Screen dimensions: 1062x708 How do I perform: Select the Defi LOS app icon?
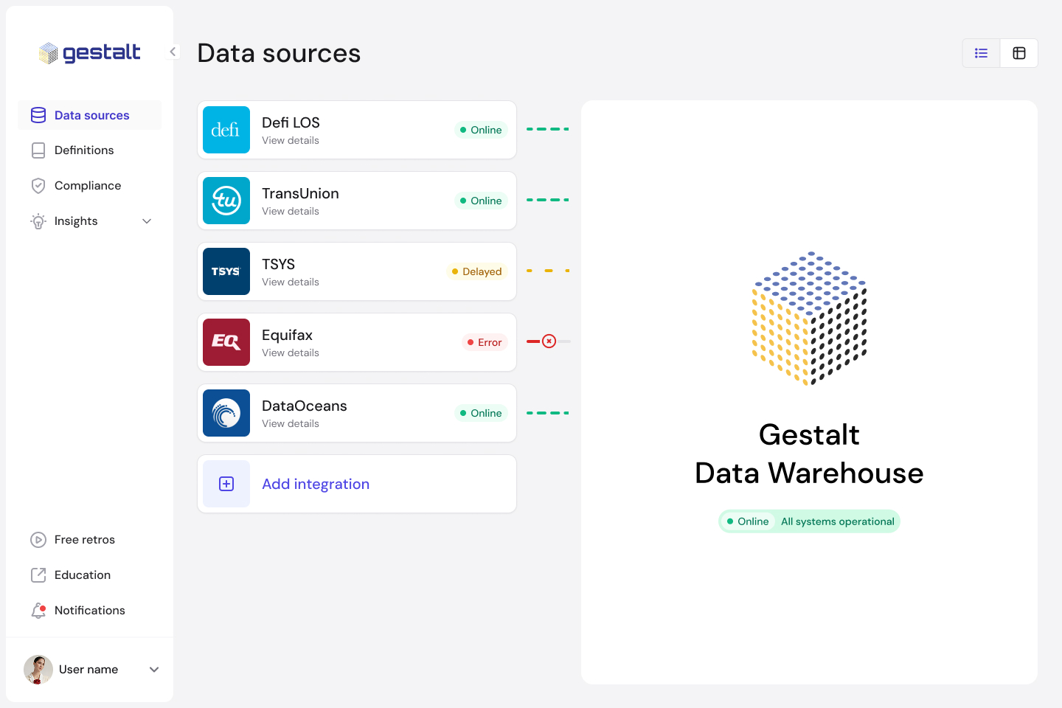pos(226,130)
